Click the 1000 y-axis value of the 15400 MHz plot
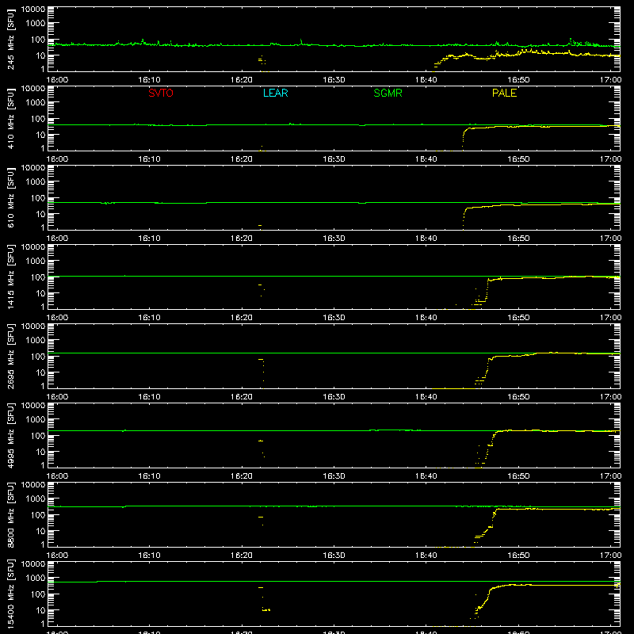The height and width of the screenshot is (634, 634). (x=36, y=579)
